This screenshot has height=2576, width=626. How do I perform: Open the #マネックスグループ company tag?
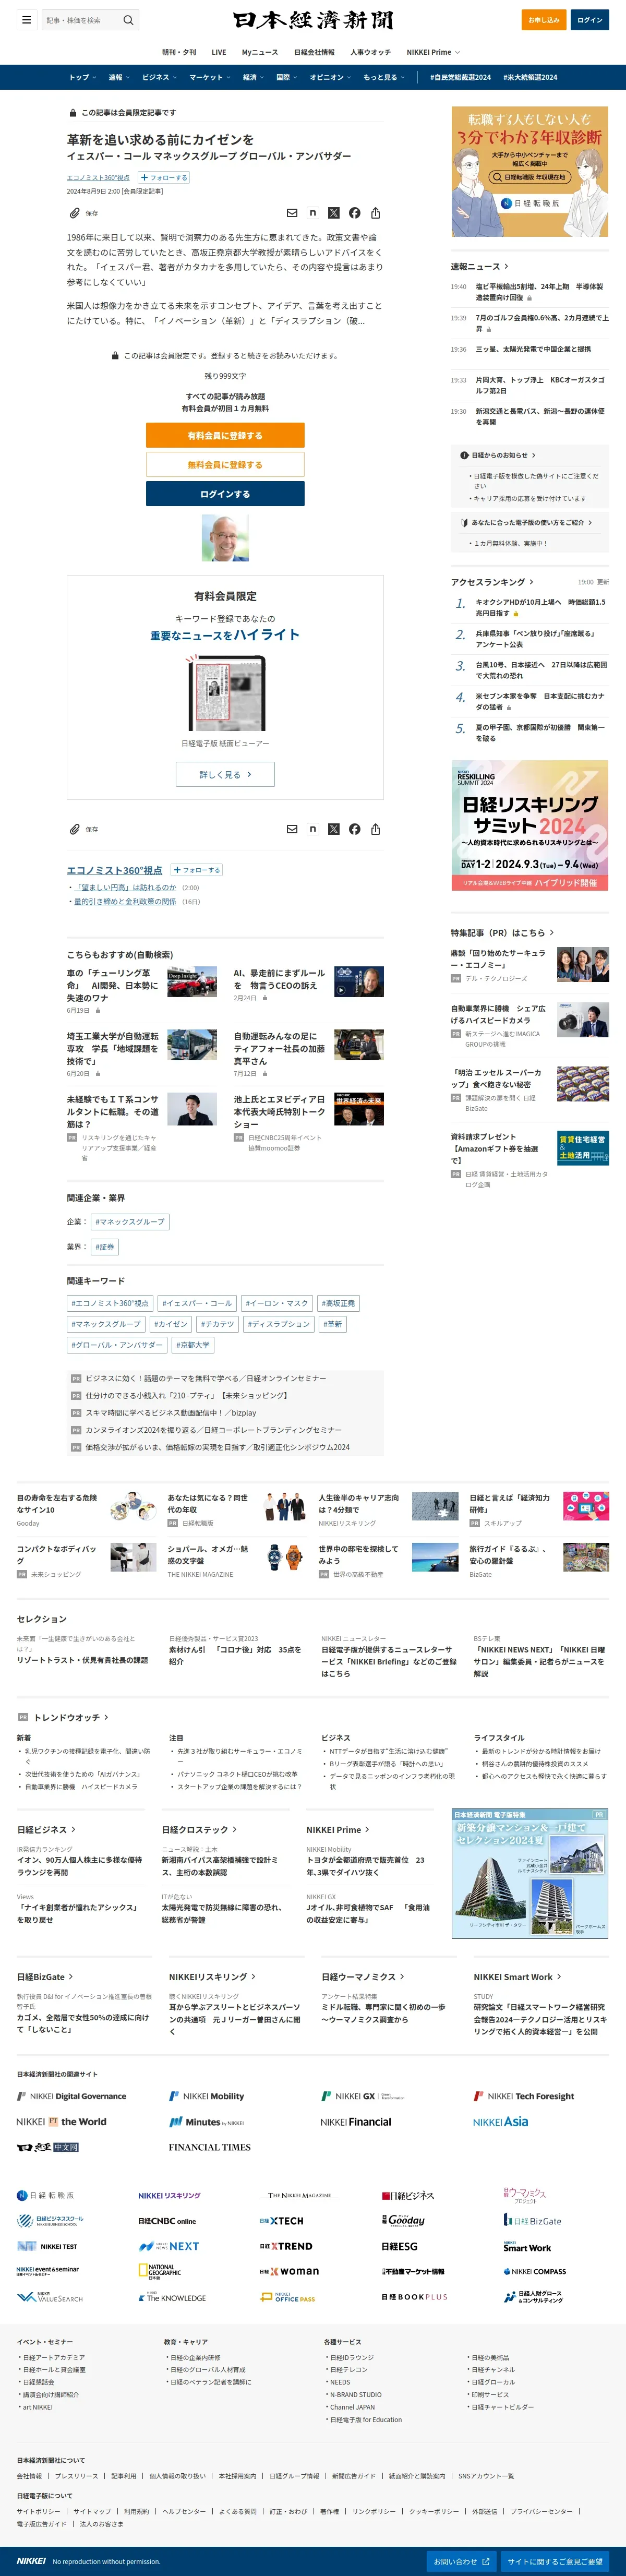click(130, 1222)
